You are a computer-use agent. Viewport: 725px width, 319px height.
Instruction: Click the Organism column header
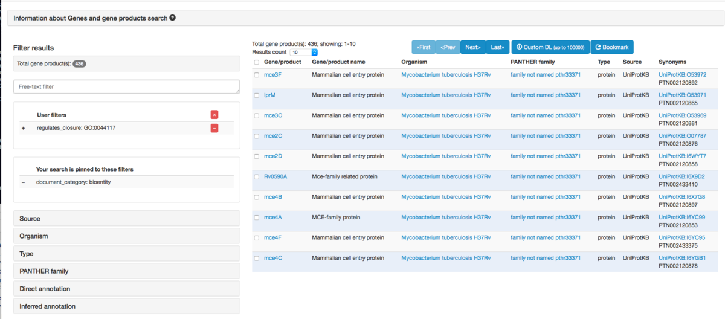(x=414, y=62)
